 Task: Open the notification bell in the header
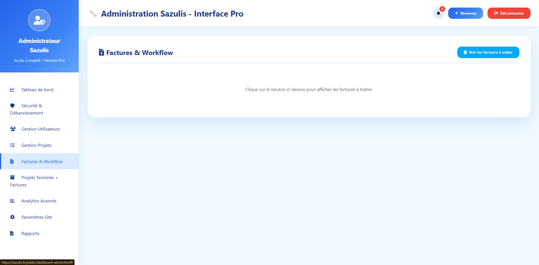click(438, 13)
